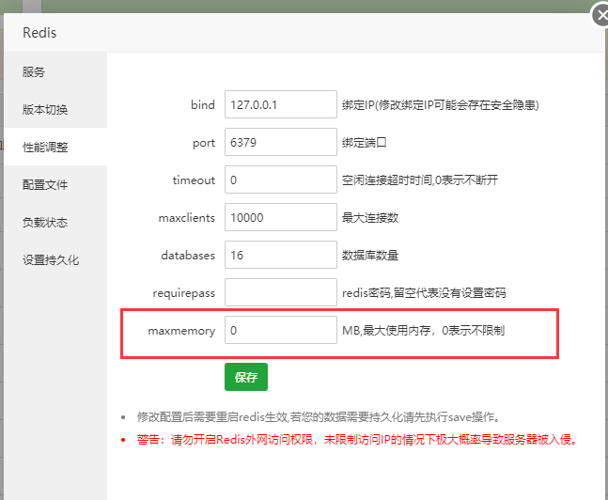Click the green 保存 button
This screenshot has width=608, height=500.
pyautogui.click(x=246, y=377)
